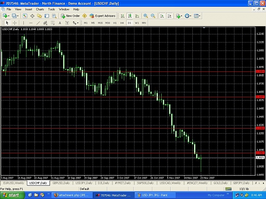Image resolution: width=266 pixels, height=199 pixels.
Task: Select the Trendline drawing tool
Action: coord(38,23)
